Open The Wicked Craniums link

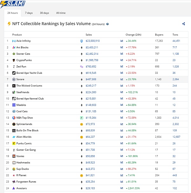pyautogui.click(x=29, y=86)
